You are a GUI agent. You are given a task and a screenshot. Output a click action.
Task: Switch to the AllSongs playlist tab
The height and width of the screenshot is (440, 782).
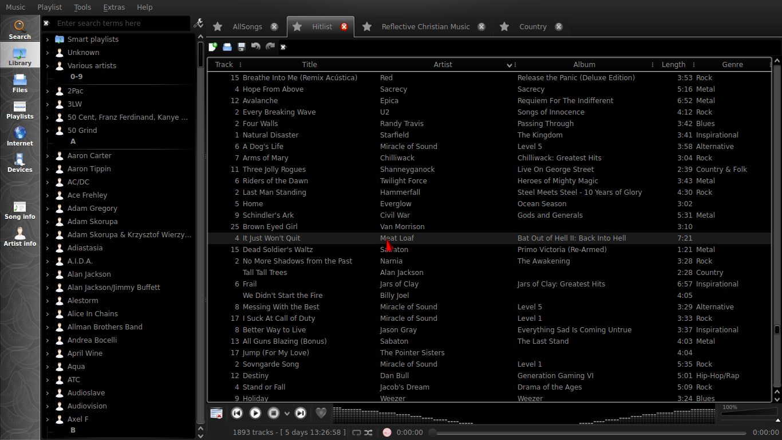tap(247, 27)
